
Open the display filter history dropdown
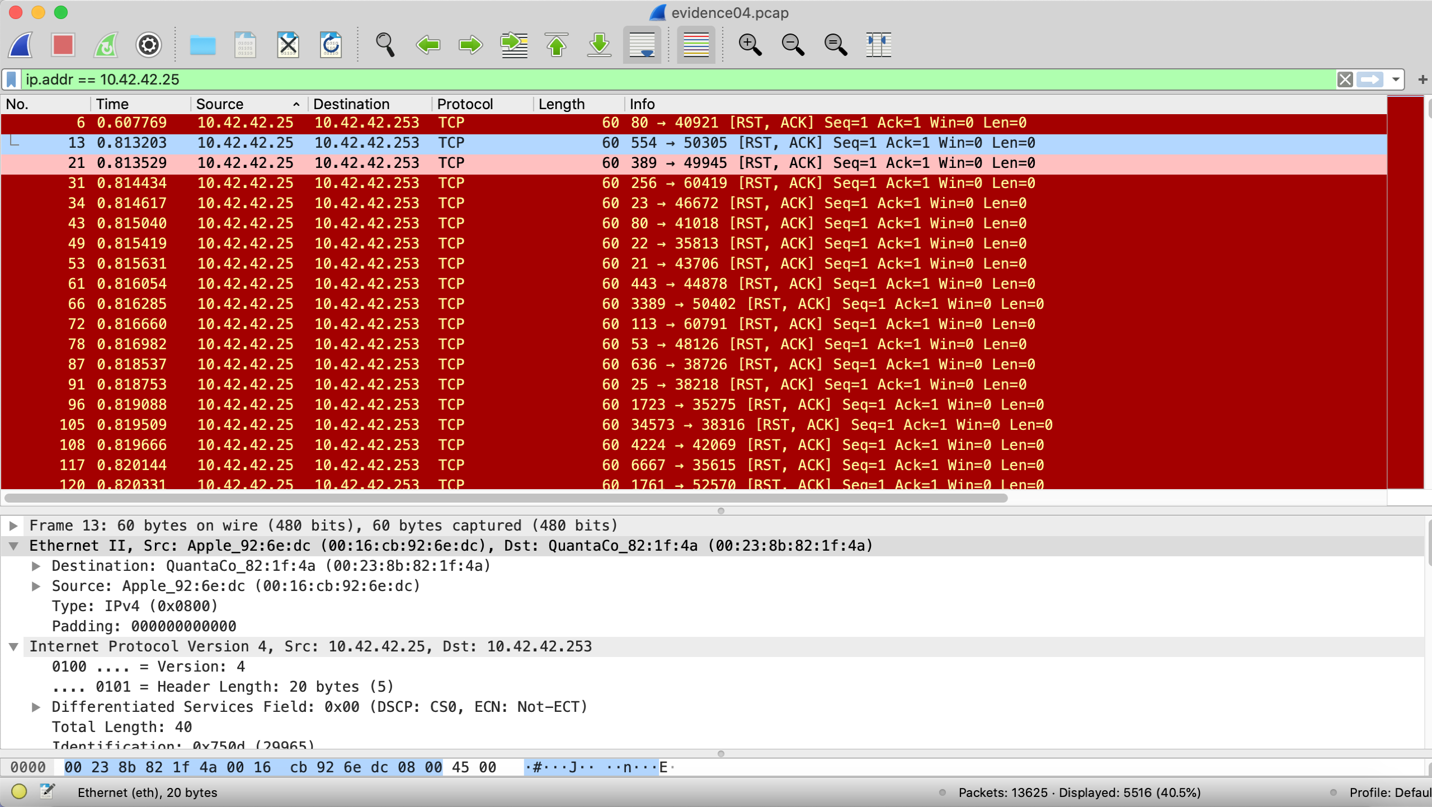(x=1396, y=79)
